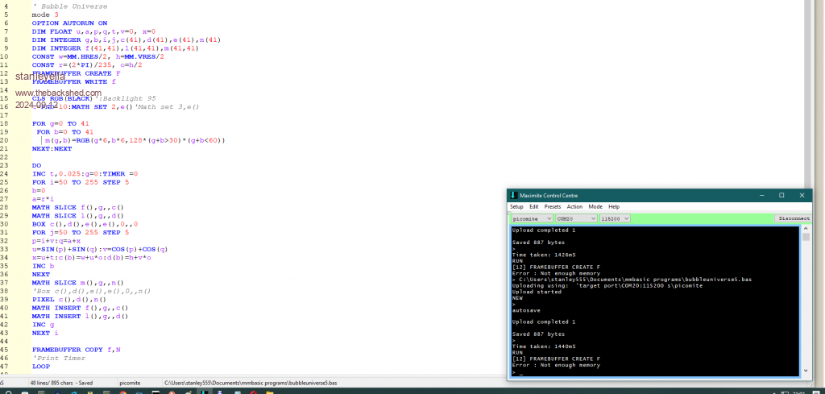Click the terminal command prompt line
825x394 pixels.
click(564, 373)
